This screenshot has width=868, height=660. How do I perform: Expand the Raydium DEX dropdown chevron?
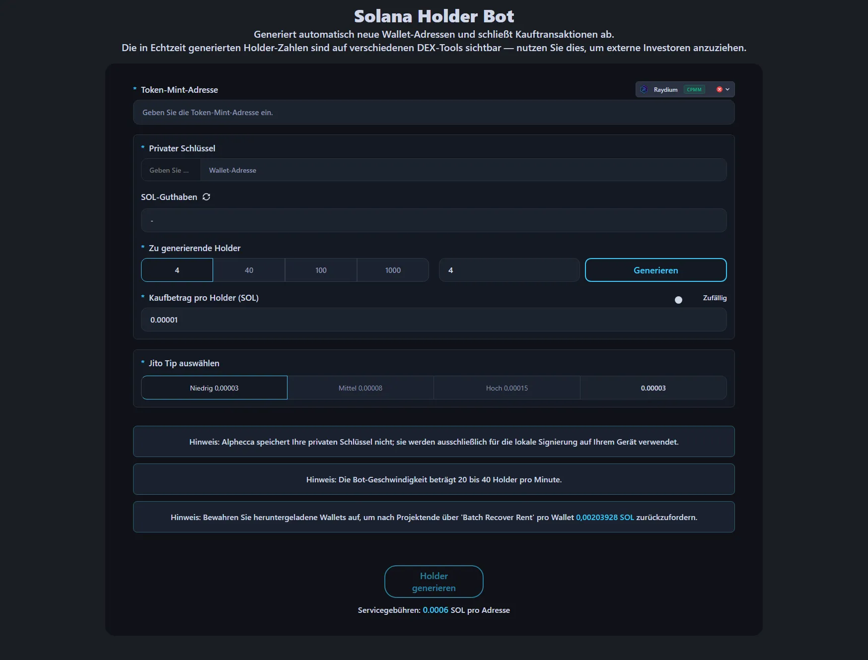pos(727,90)
